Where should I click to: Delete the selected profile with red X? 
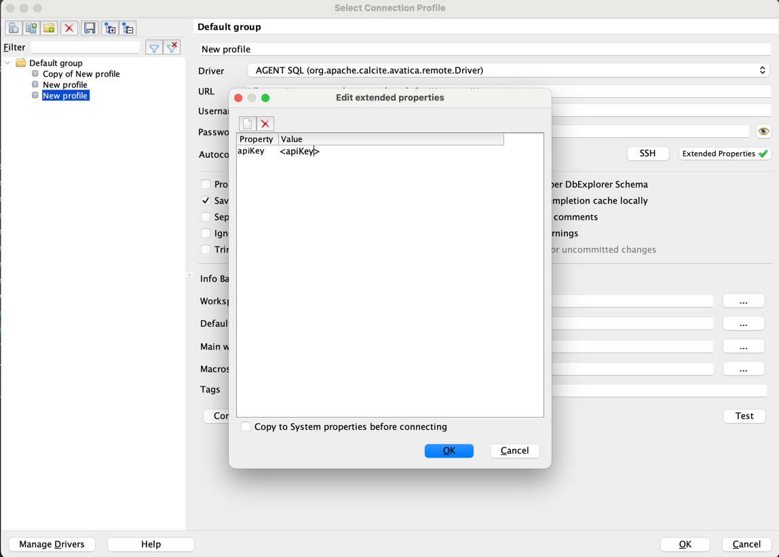tap(69, 29)
